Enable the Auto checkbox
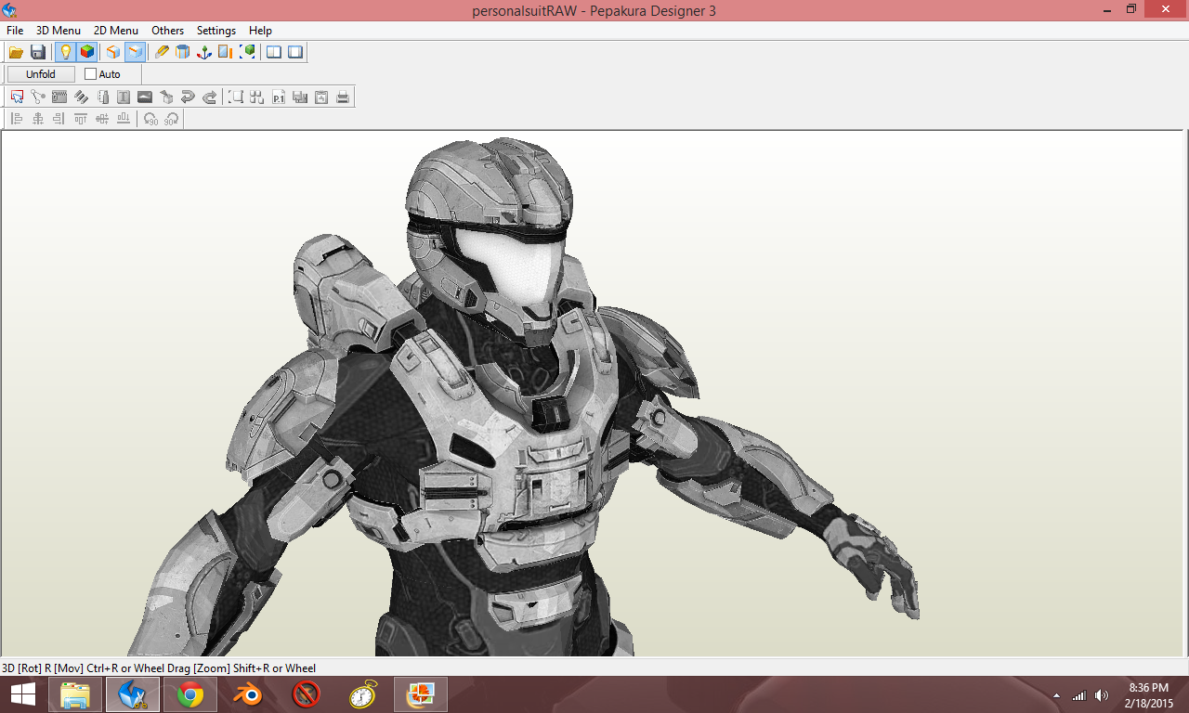1189x713 pixels. coord(90,74)
